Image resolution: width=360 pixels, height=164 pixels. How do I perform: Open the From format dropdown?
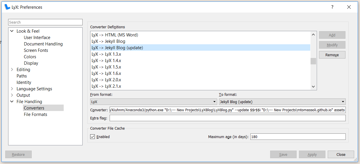click(x=154, y=102)
